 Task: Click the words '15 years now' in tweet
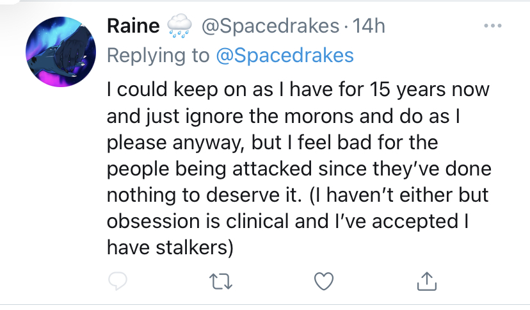coord(430,90)
